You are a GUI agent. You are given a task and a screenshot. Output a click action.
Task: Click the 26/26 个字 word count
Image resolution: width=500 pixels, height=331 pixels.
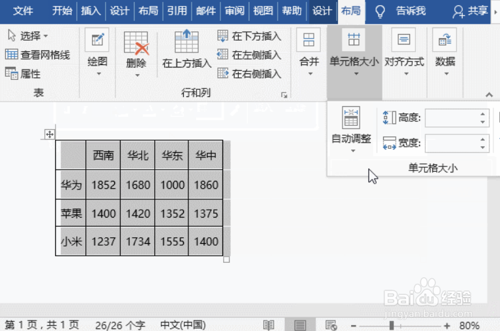tap(120, 325)
